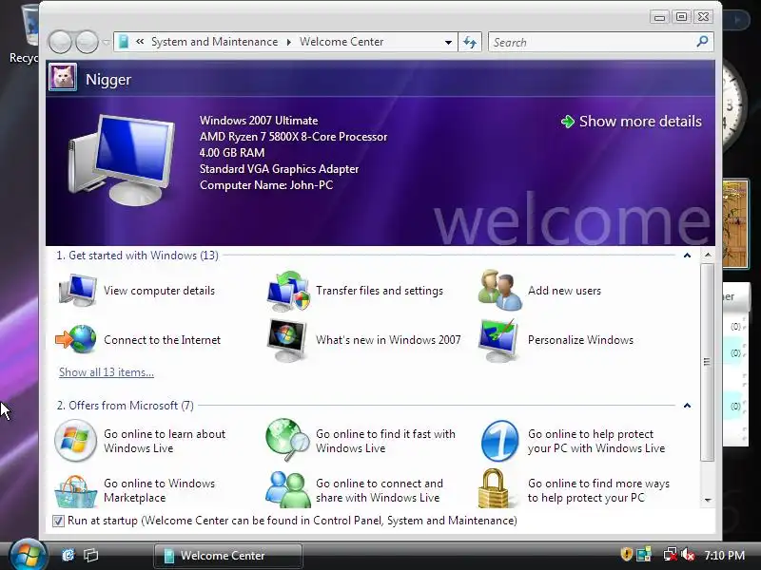Open the Start menu orb

28,555
